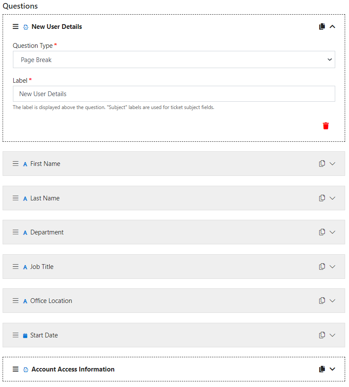Duplicate the New User Details question
349x387 pixels.
(322, 27)
